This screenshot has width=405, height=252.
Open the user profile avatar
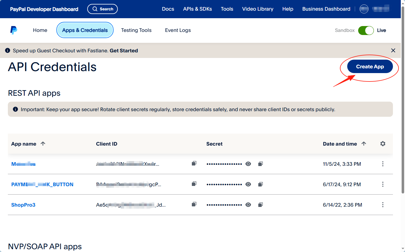[364, 9]
